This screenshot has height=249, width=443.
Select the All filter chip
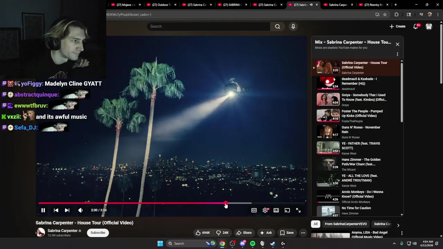(x=316, y=224)
